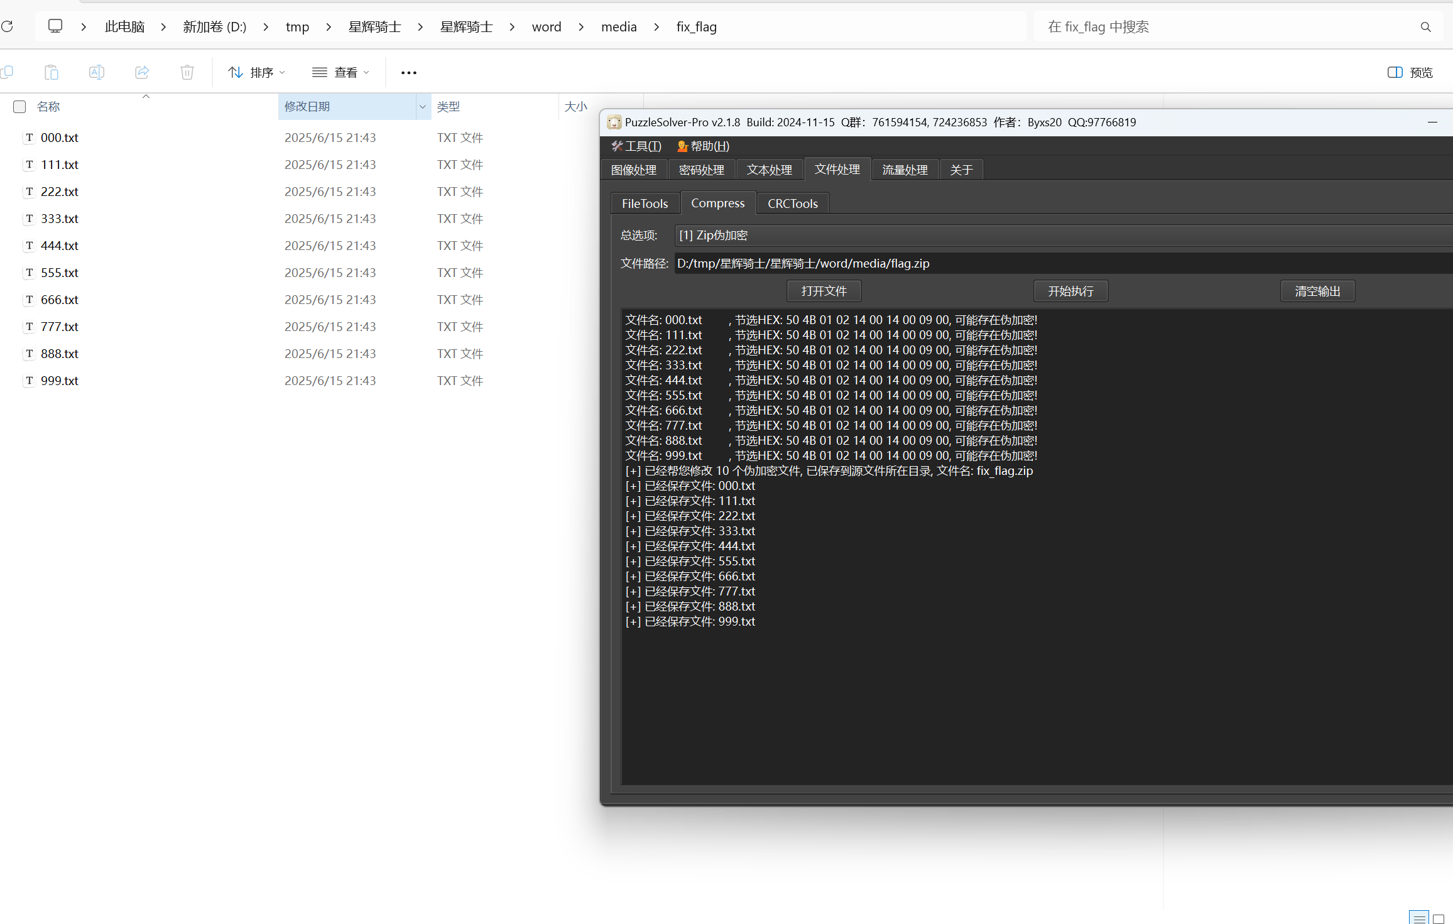Click the search magnifier icon
Screen dimensions: 1453x924
point(1425,27)
